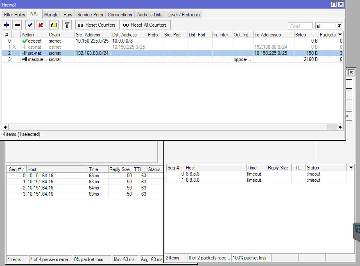Add a new NAT rule with plus icon
360x266 pixels.
click(x=7, y=25)
